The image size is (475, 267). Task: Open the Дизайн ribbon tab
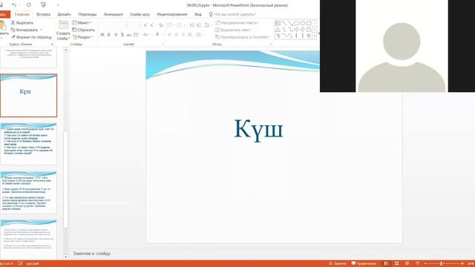pos(65,14)
